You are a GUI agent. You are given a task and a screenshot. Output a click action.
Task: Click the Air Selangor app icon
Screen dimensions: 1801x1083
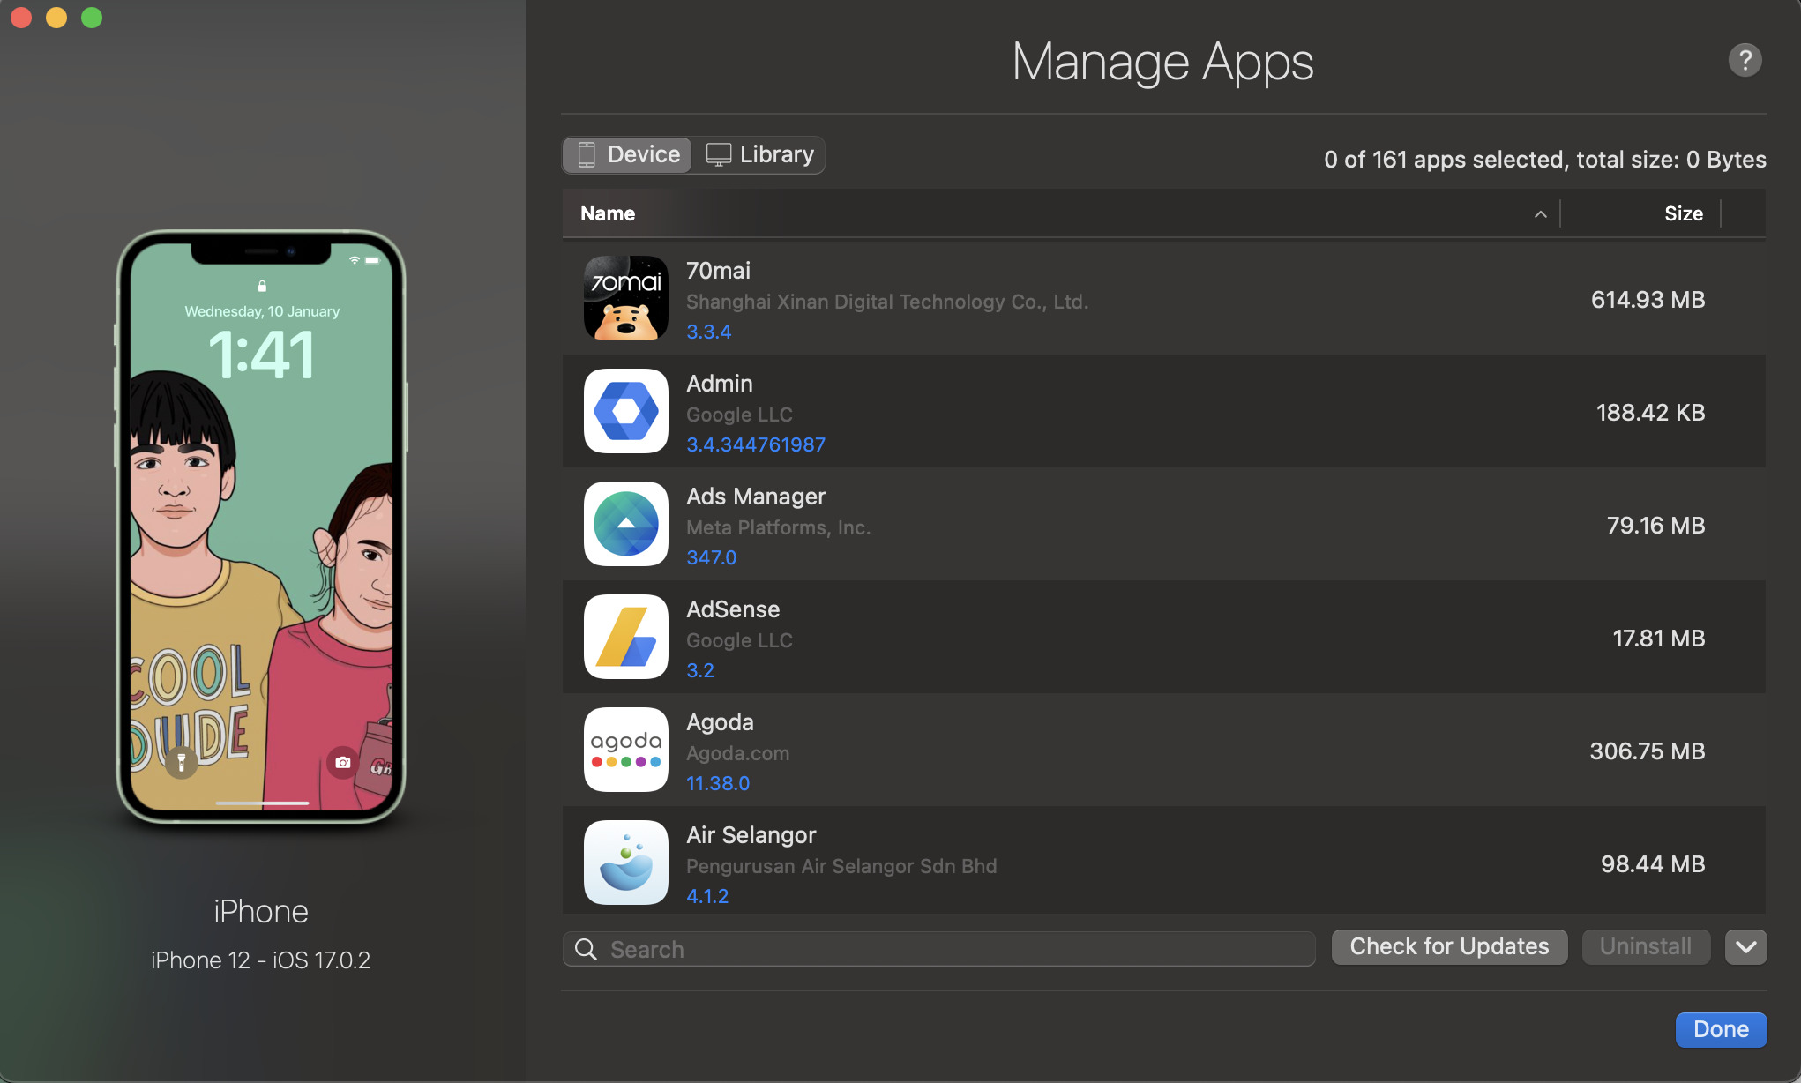point(625,863)
